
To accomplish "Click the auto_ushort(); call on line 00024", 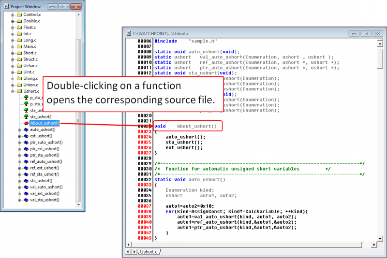I will pyautogui.click(x=186, y=137).
